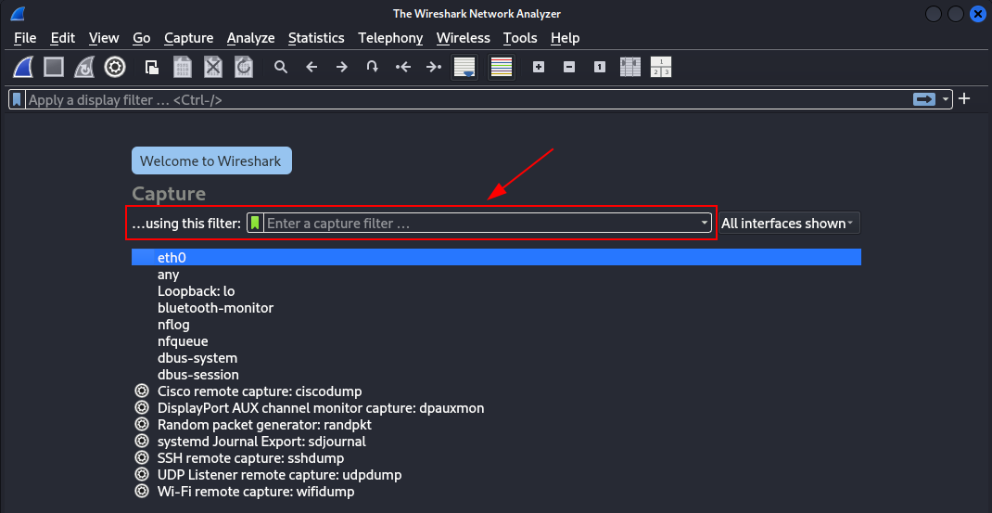
Task: Start capturing packets with shark fin icon
Action: coord(23,67)
